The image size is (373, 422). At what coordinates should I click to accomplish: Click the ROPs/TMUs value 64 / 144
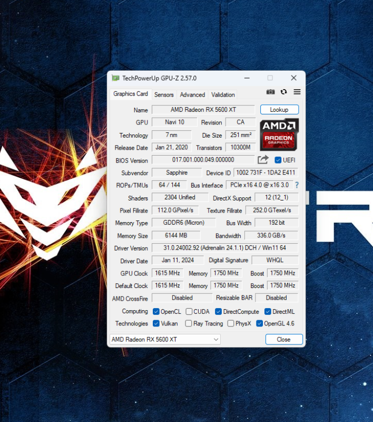(169, 185)
